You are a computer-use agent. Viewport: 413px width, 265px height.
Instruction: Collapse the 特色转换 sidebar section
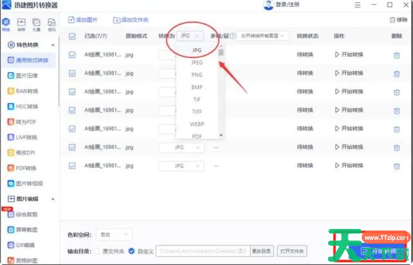coord(53,45)
